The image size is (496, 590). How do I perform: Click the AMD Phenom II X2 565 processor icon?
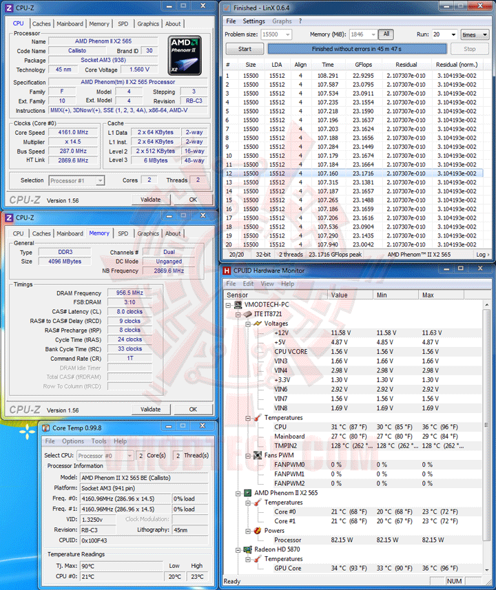247,493
